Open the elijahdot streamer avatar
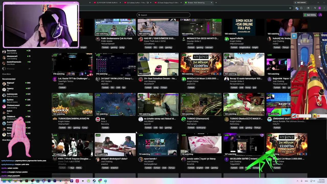Screen dimensions: 327x184 98,79
